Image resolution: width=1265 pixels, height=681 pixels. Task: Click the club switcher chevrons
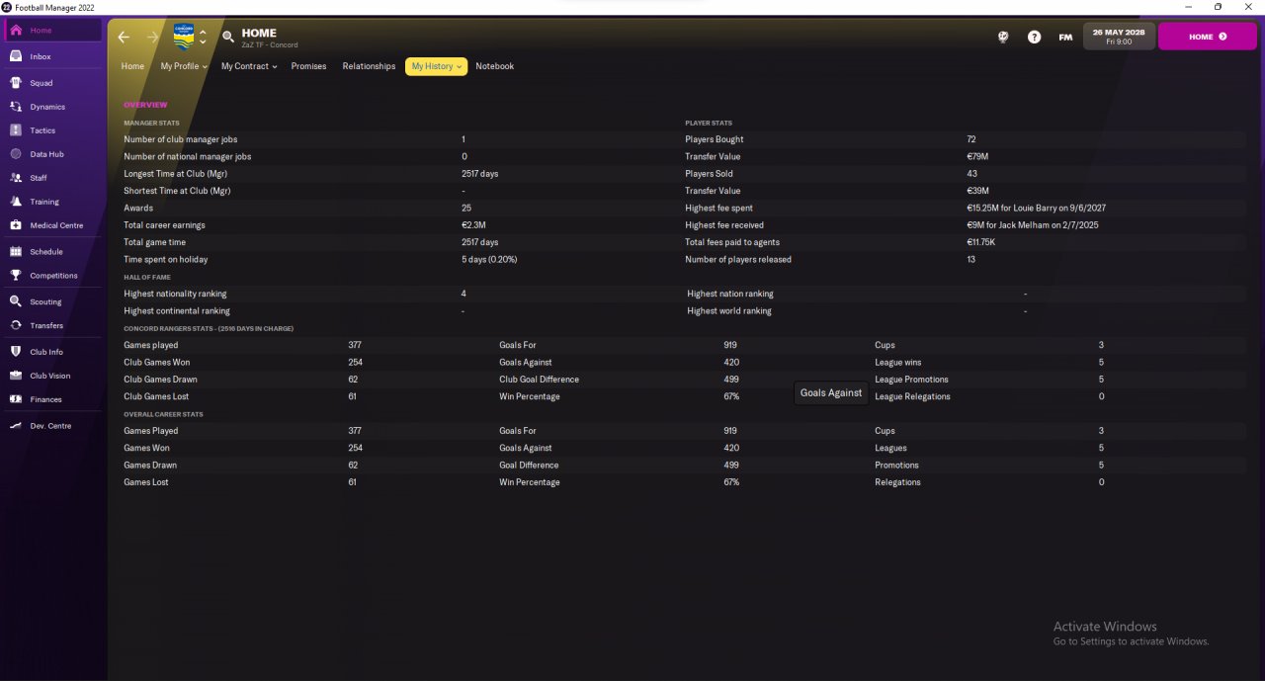(203, 37)
